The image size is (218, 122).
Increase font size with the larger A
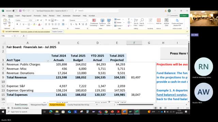pos(38,20)
